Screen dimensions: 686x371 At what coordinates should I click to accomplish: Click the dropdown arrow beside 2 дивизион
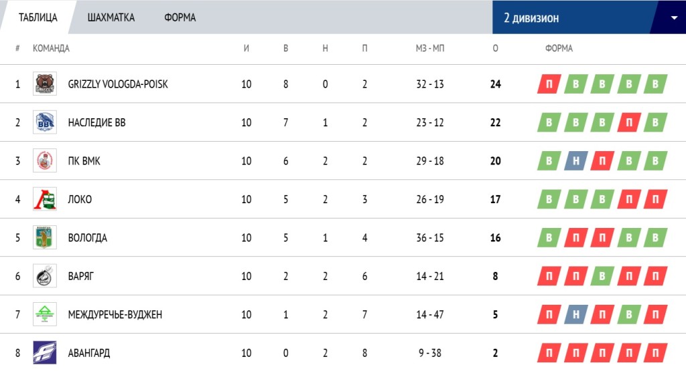pyautogui.click(x=674, y=18)
